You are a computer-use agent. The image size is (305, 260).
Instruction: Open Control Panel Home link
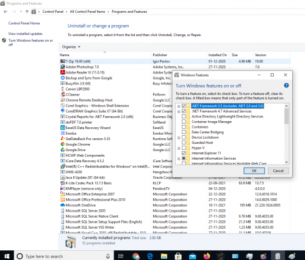[x=24, y=23]
